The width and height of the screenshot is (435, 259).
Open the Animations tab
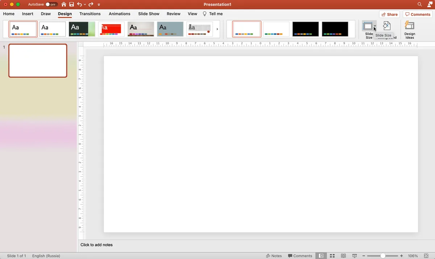coord(119,14)
